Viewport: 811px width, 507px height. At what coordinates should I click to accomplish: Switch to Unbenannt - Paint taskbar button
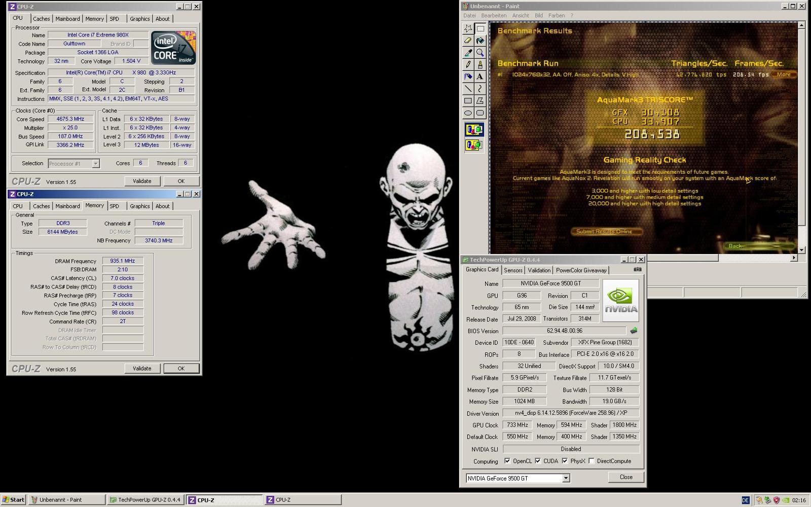(66, 500)
